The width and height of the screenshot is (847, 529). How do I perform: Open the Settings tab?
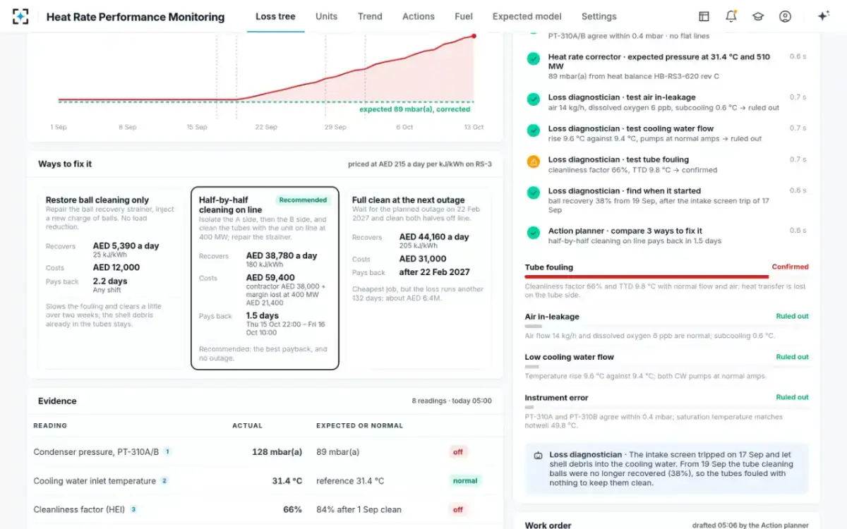tap(599, 16)
